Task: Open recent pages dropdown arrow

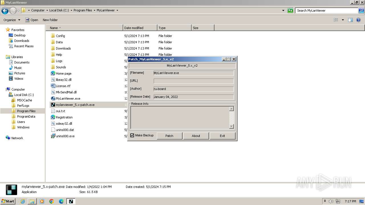Action: [19, 11]
